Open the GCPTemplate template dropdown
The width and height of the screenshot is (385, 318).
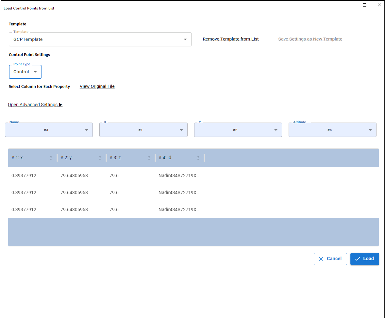click(x=100, y=39)
